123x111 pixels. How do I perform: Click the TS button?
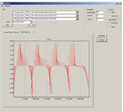tap(33, 25)
